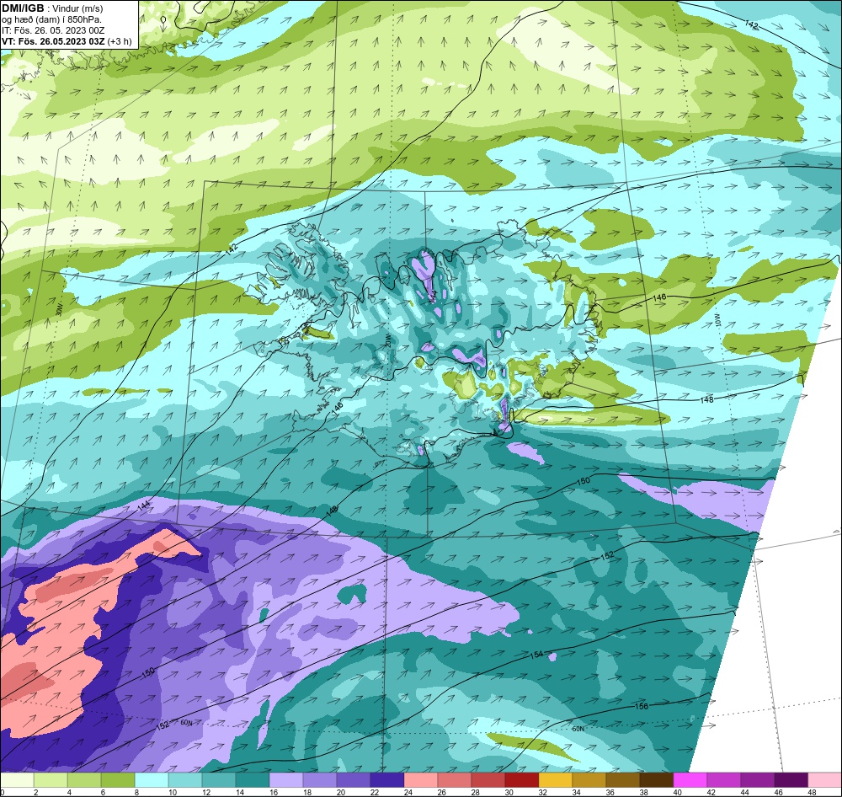Click legend scale number '8'
This screenshot has width=842, height=797.
(x=136, y=792)
